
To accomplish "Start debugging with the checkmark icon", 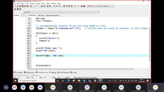I will click(75, 6).
